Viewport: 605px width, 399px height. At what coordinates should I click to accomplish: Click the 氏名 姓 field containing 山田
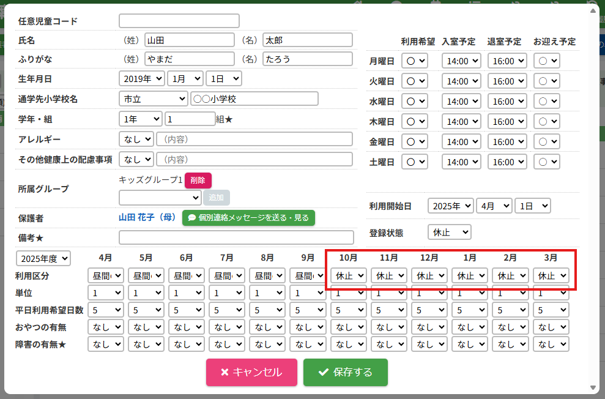(x=190, y=40)
